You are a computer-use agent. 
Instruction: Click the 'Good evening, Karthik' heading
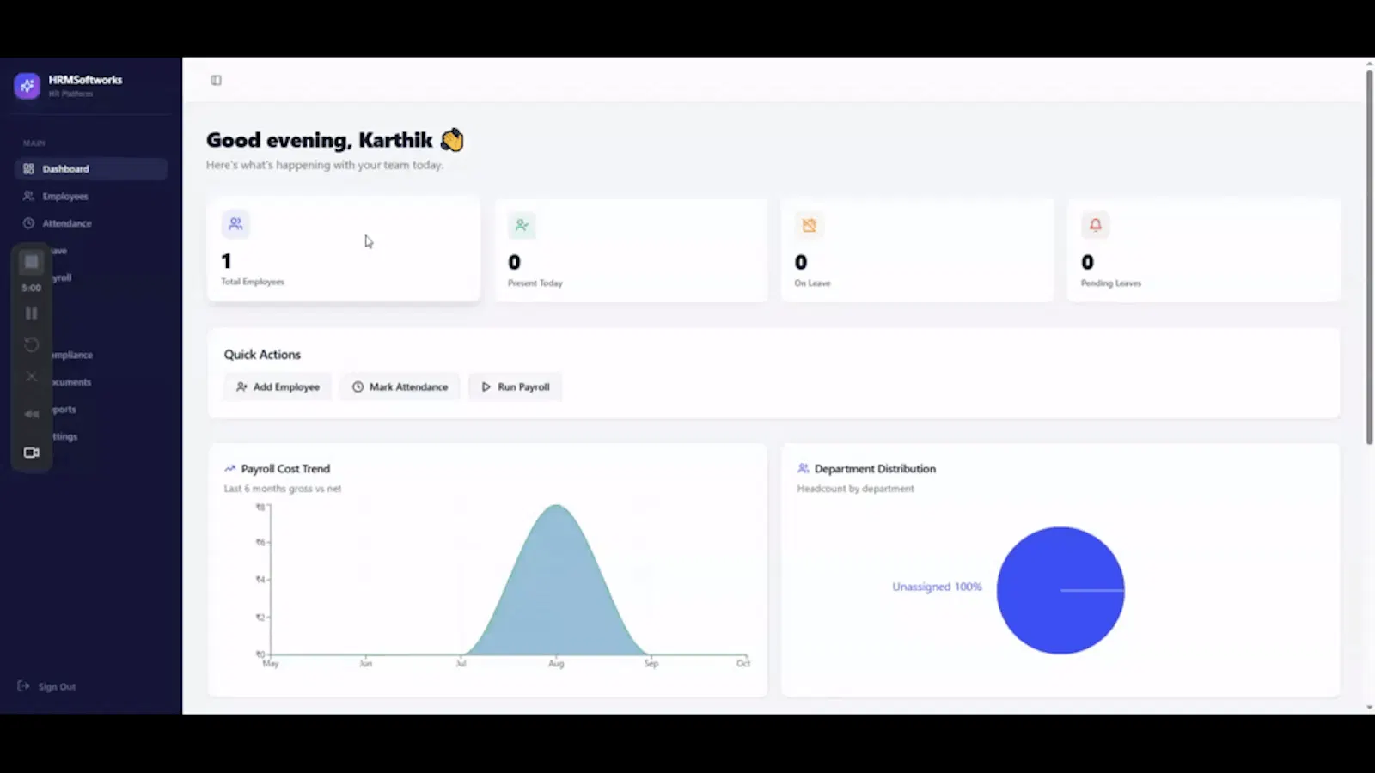(320, 140)
